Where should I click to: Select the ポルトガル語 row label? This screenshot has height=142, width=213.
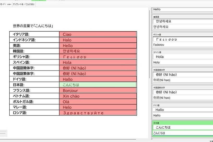(23, 102)
